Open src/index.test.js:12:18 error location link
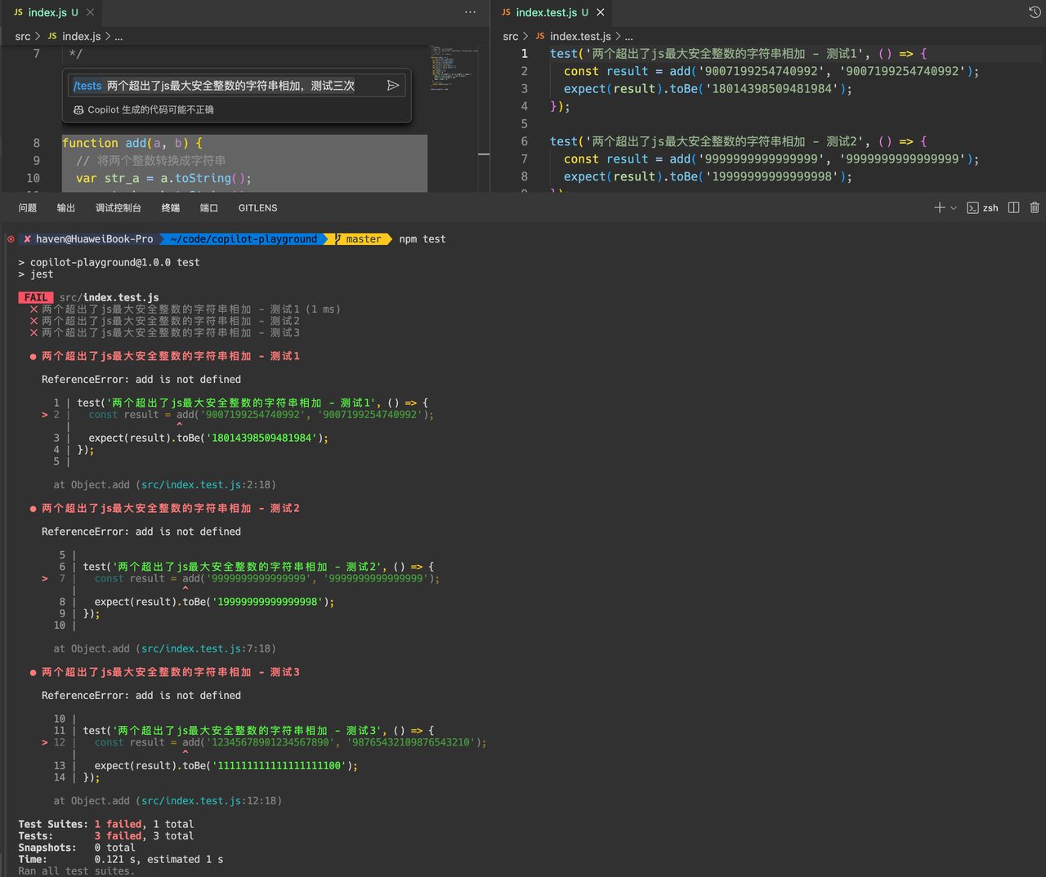Screen dimensions: 1046x877 pyautogui.click(x=212, y=801)
